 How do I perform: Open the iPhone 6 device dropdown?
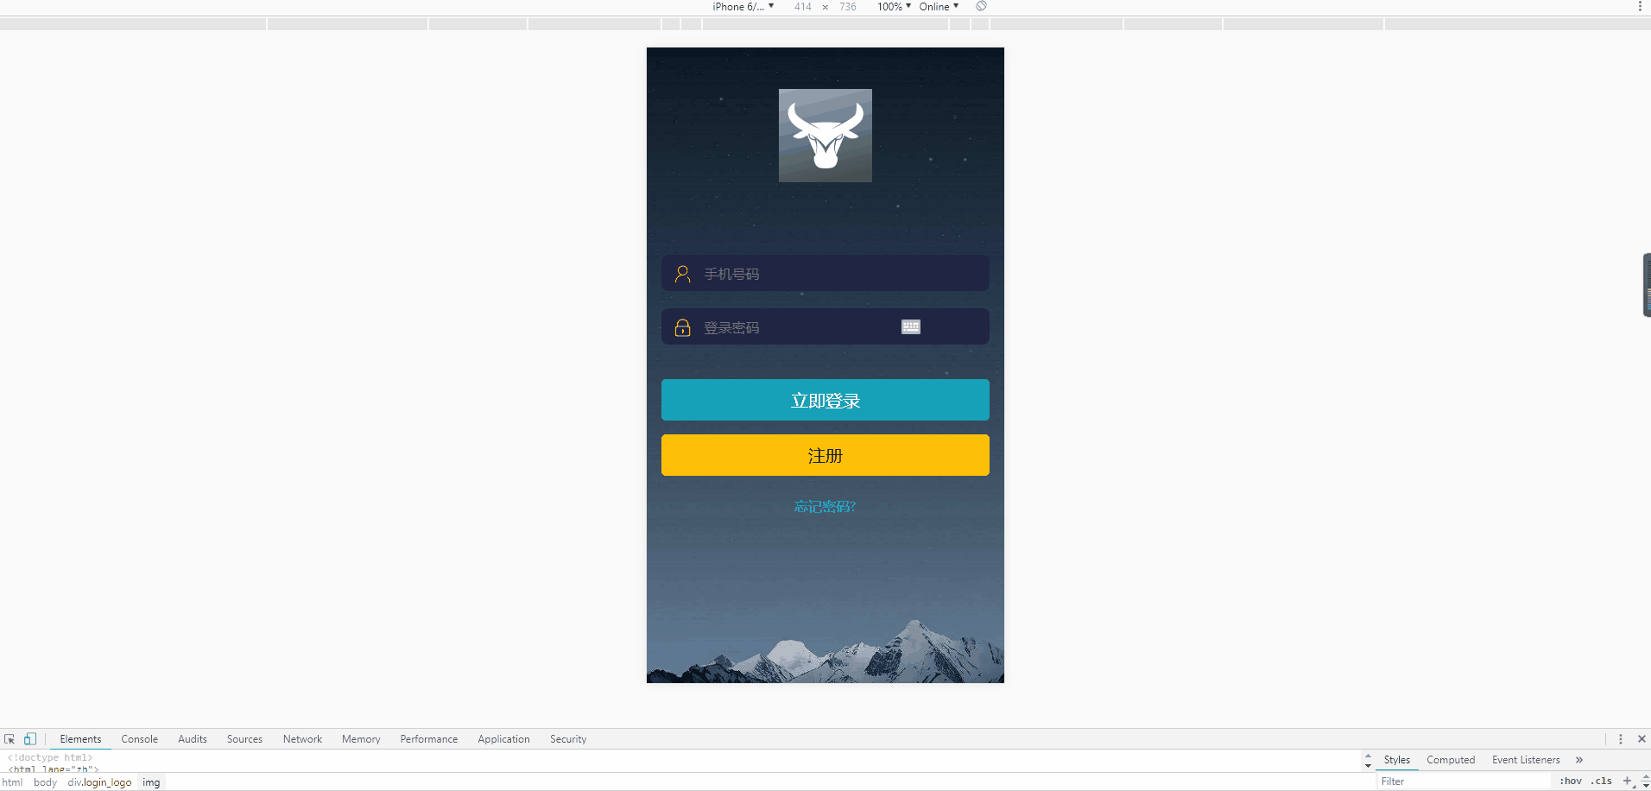coord(743,7)
